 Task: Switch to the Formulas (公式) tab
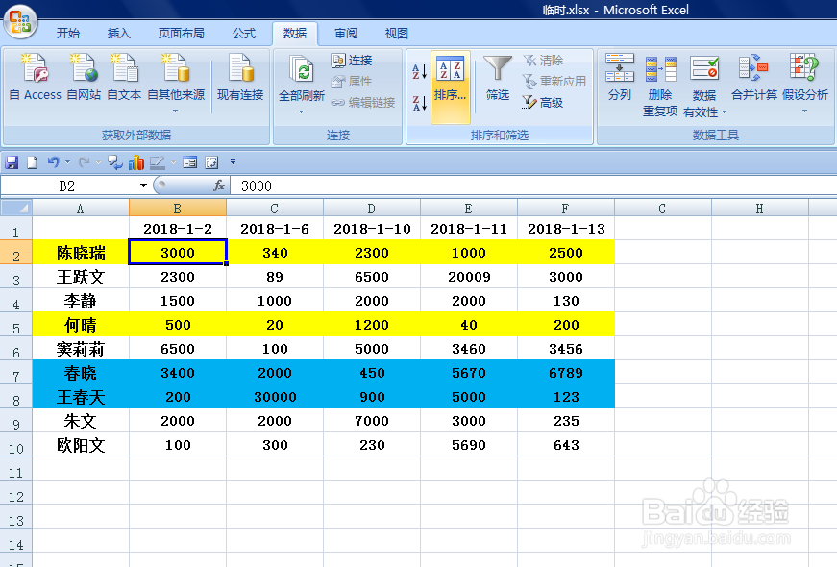(244, 34)
